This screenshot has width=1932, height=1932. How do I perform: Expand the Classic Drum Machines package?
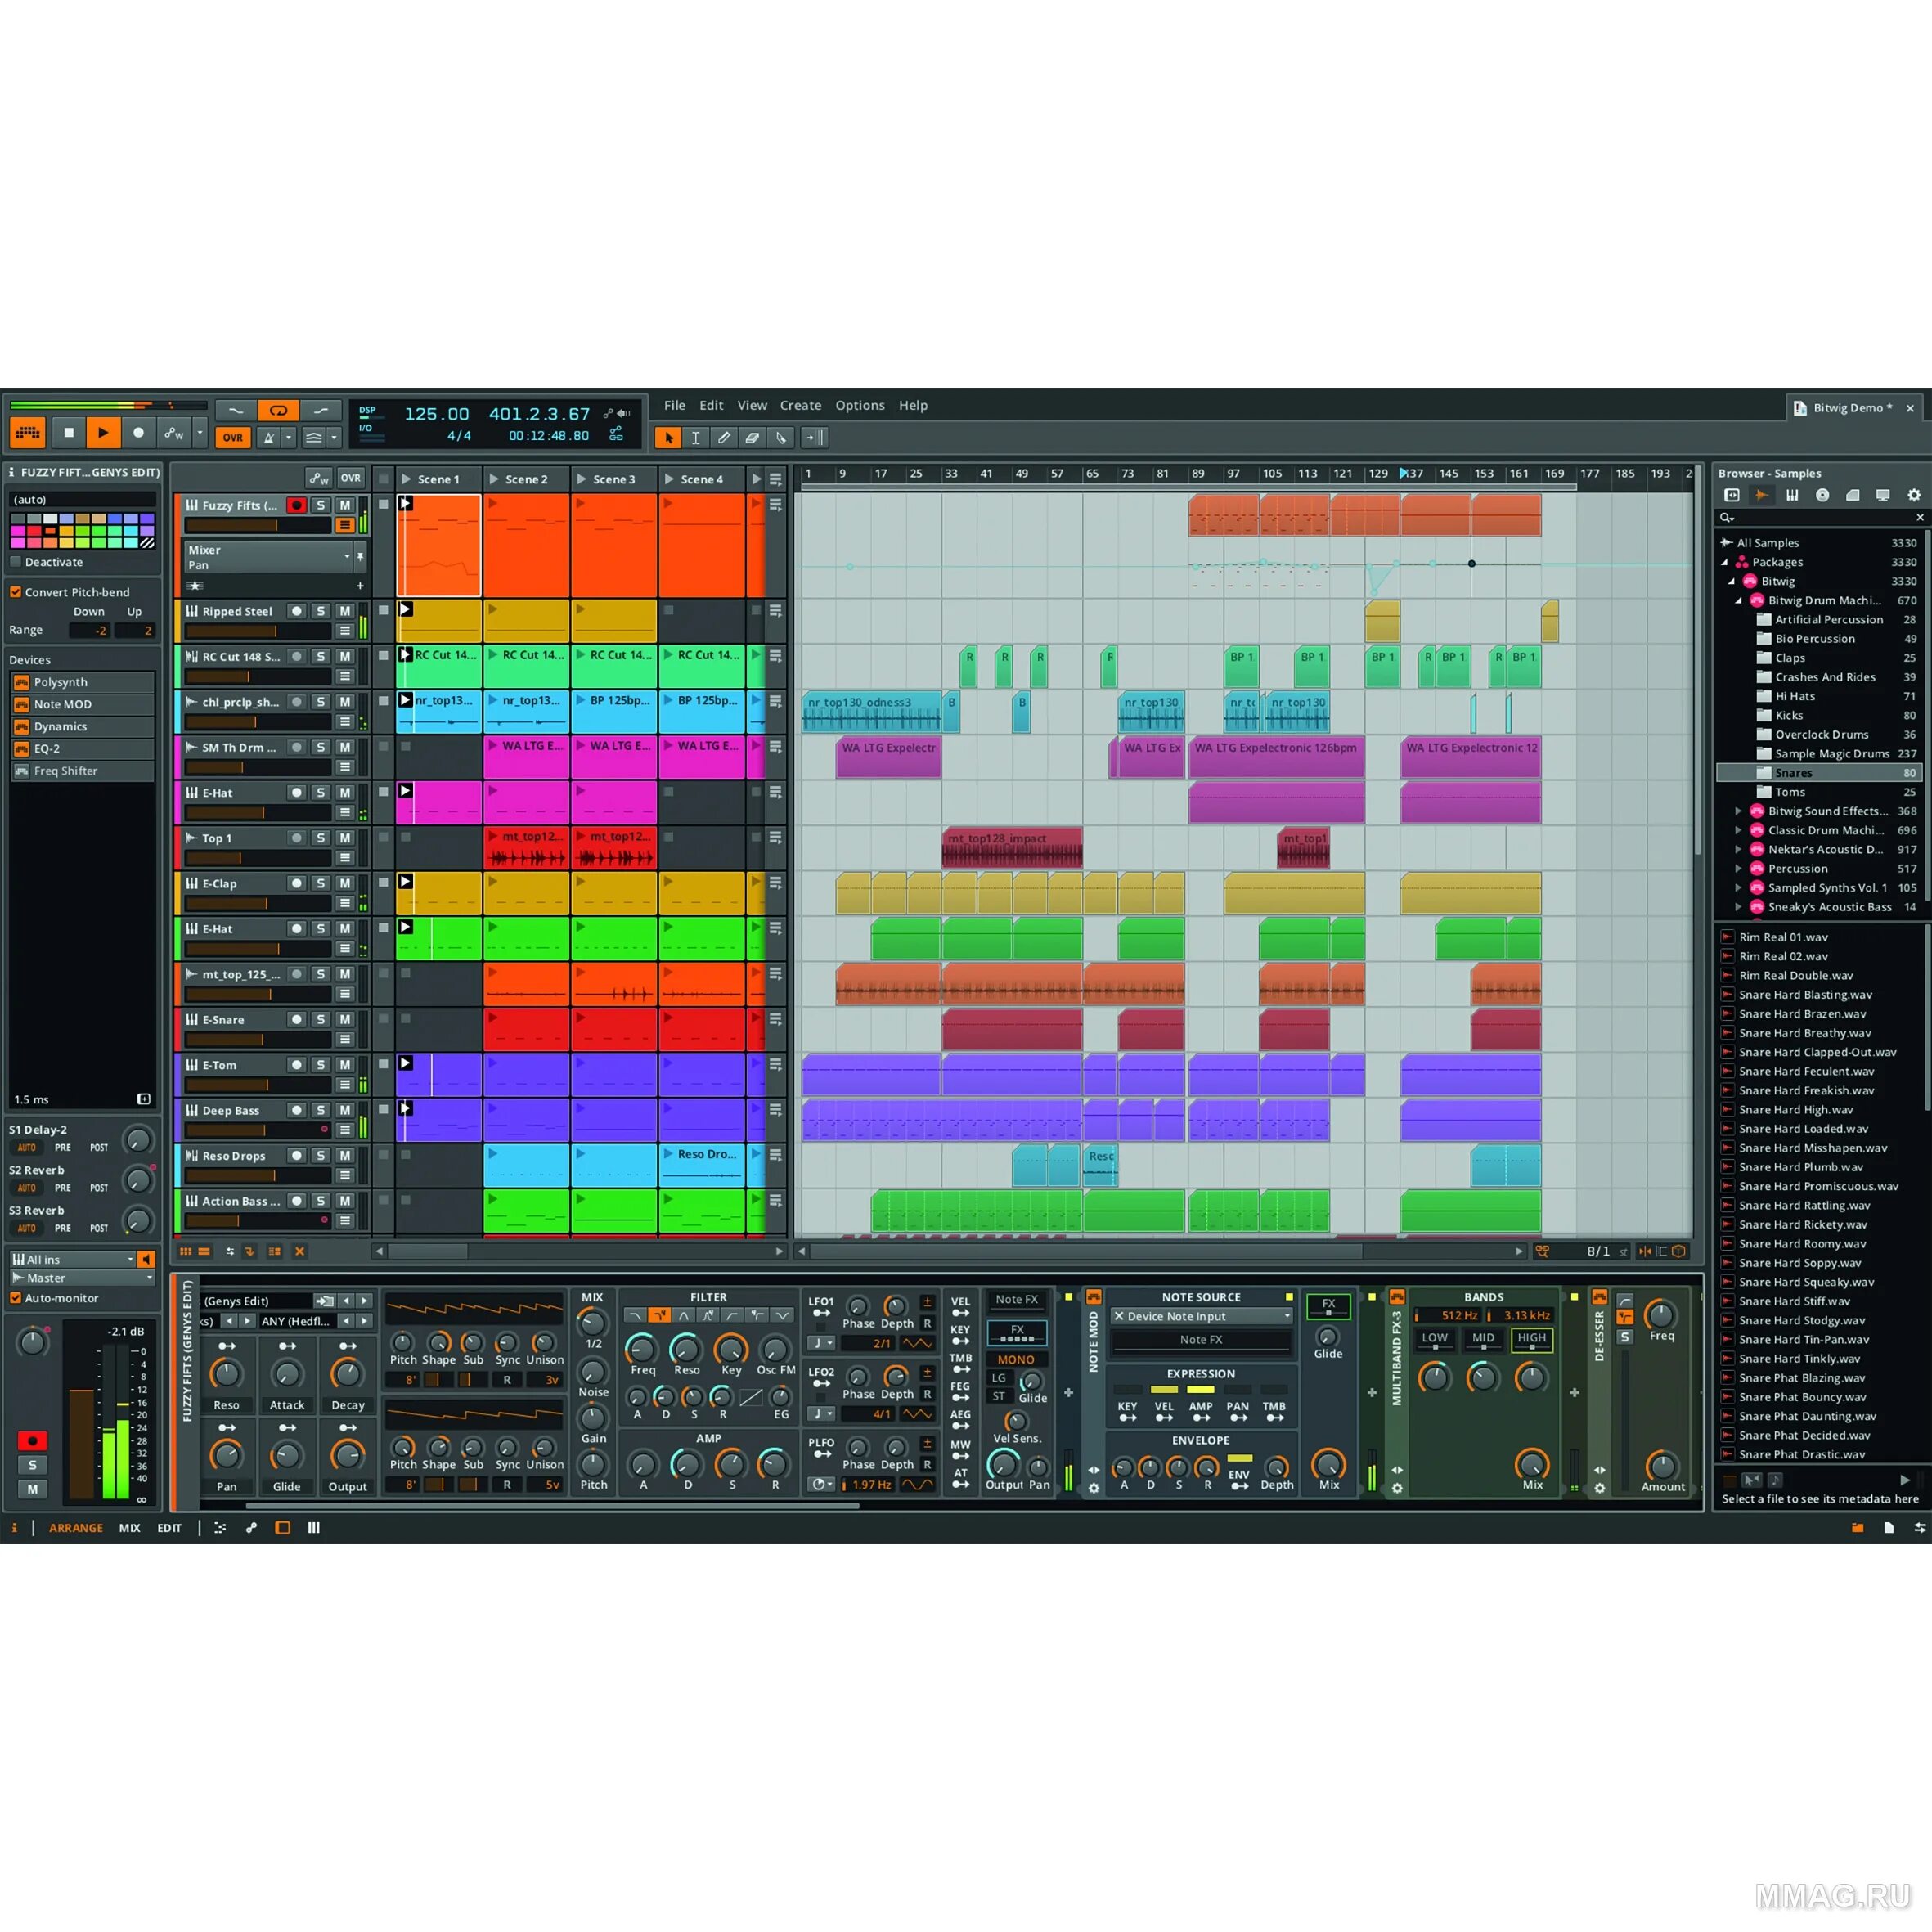[1738, 830]
